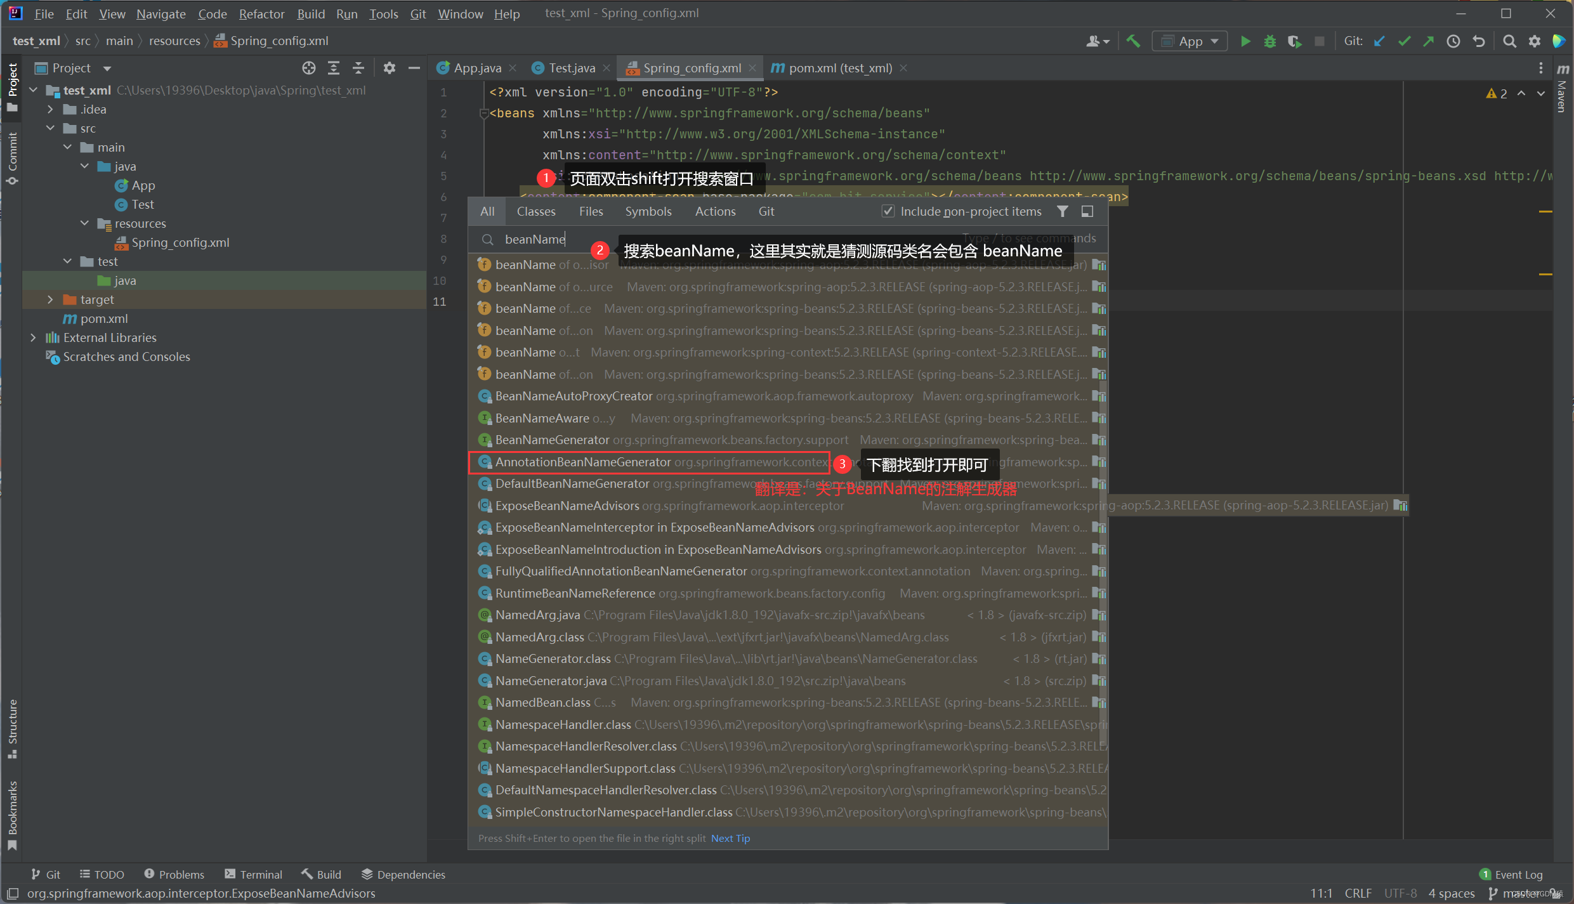Hide the Project panel
Image resolution: width=1574 pixels, height=904 pixels.
click(414, 68)
